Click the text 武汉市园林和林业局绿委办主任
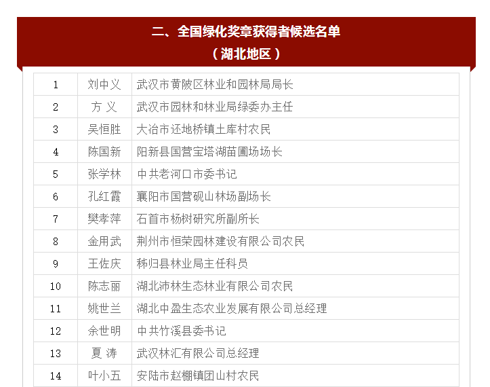 [215, 107]
